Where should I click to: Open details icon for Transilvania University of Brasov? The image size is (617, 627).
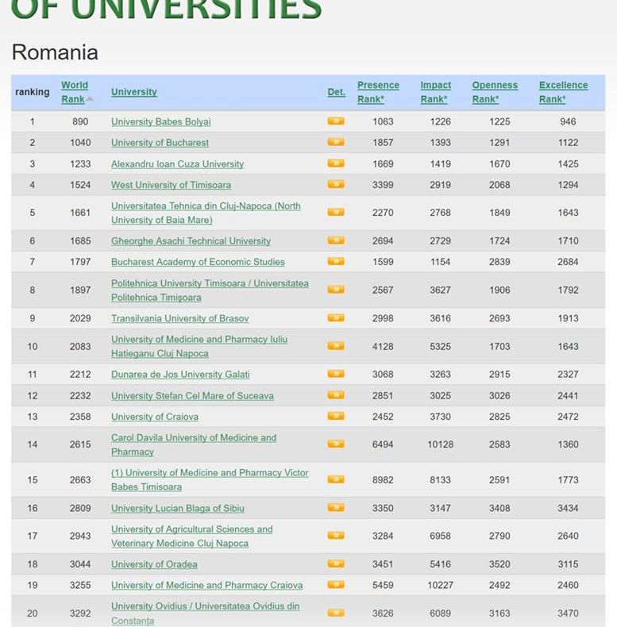coord(336,317)
